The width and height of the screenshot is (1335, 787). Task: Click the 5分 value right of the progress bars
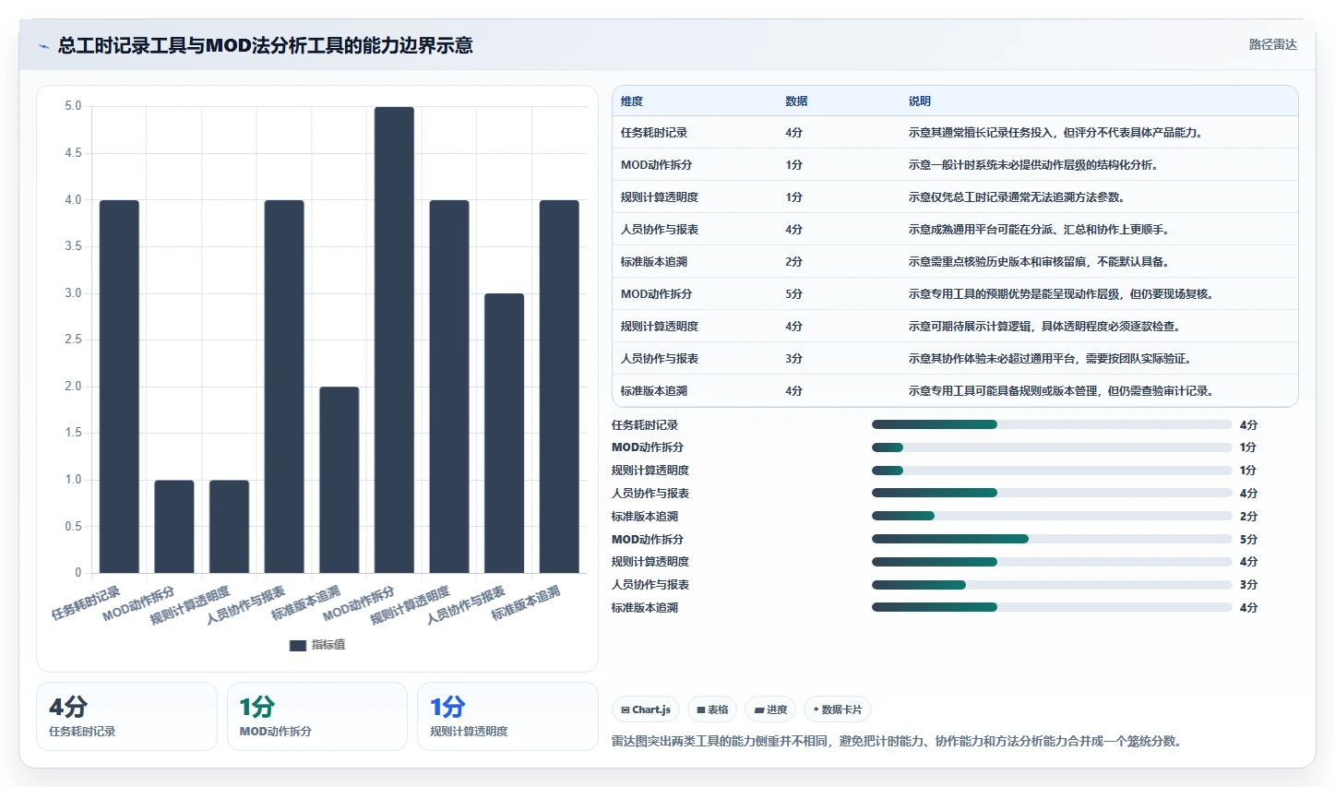pyautogui.click(x=1248, y=540)
